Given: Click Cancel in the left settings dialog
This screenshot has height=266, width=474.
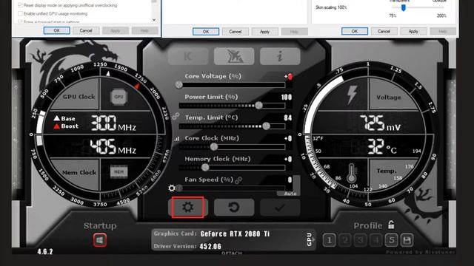Looking at the screenshot, I should coord(86,30).
